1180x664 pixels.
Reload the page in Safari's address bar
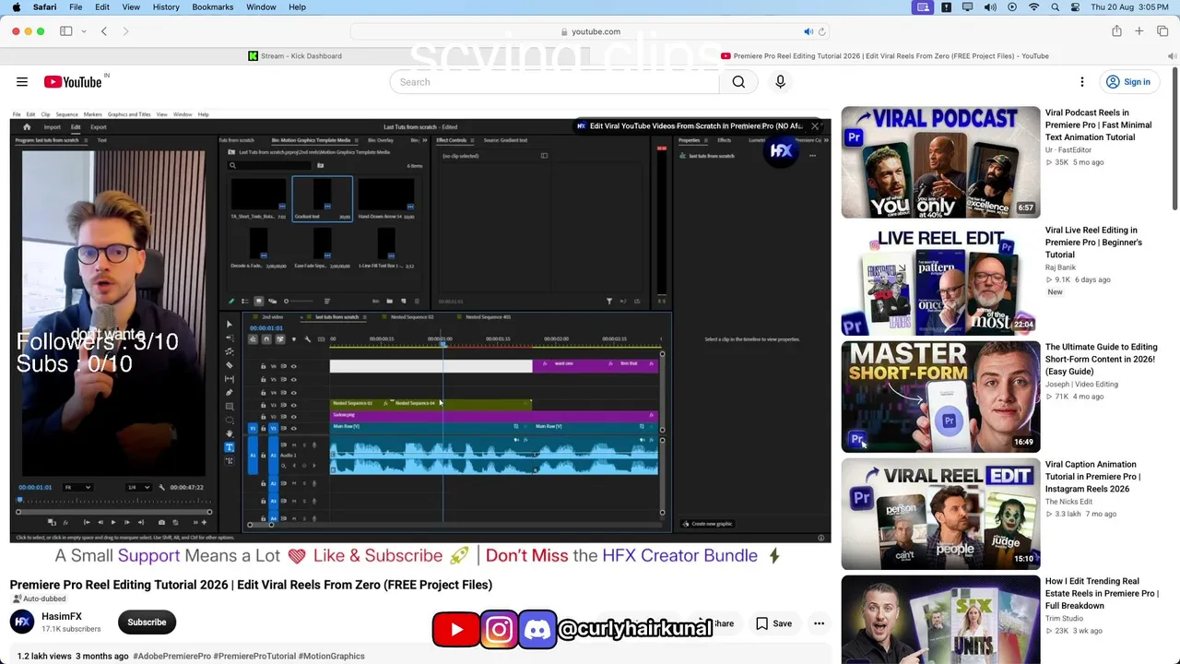tap(822, 31)
